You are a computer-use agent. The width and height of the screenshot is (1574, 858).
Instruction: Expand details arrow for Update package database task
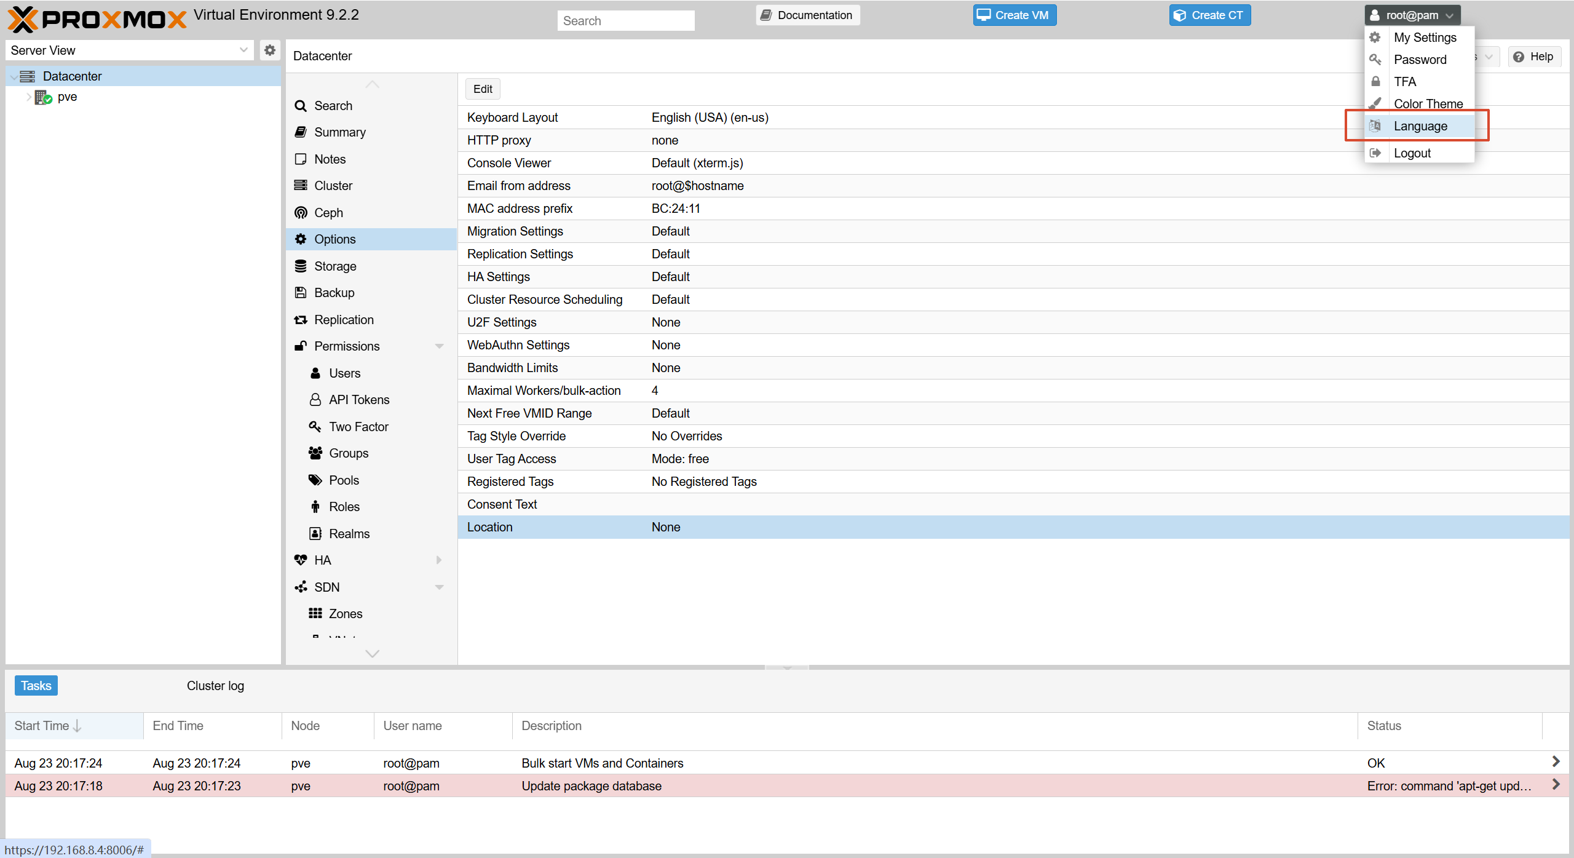1556,785
